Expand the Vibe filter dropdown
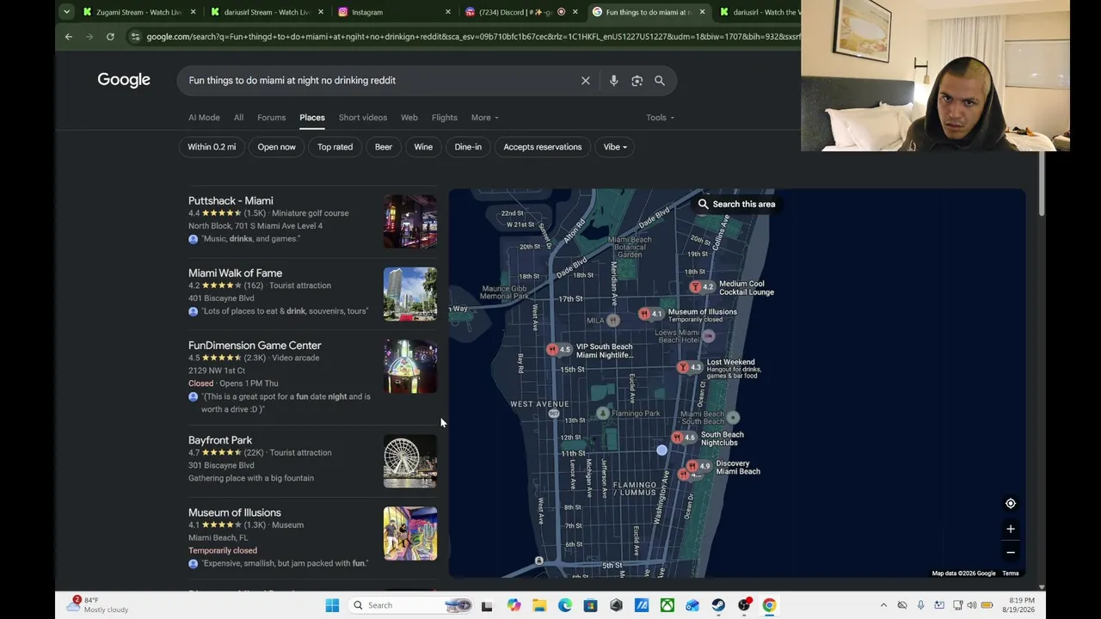1101x619 pixels. click(x=614, y=147)
